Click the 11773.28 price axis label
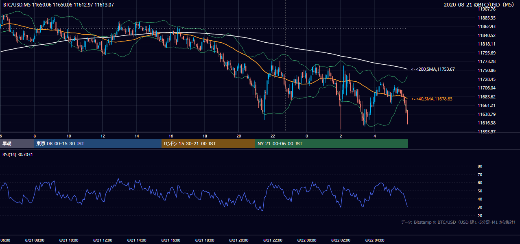The width and height of the screenshot is (520, 244). click(x=486, y=61)
